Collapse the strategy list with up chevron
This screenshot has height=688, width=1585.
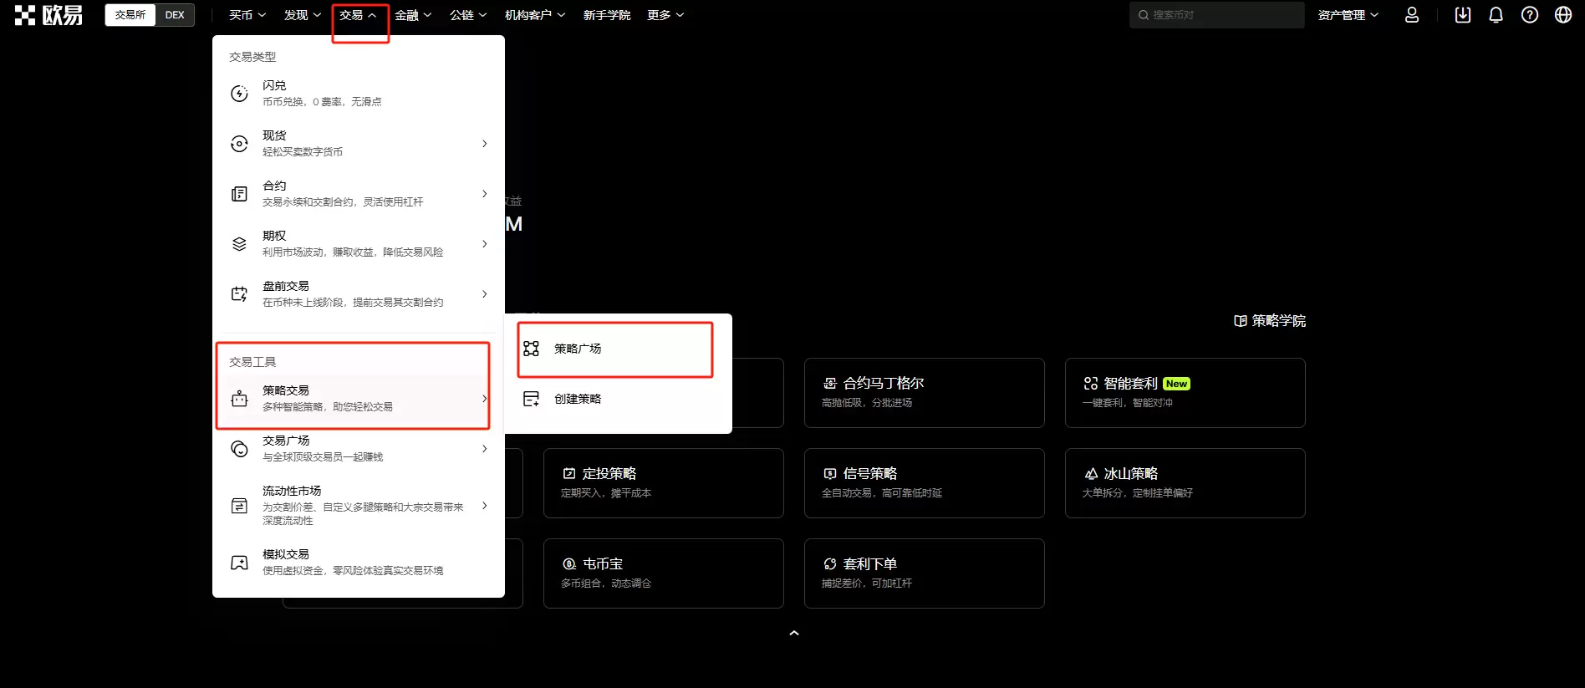(794, 633)
